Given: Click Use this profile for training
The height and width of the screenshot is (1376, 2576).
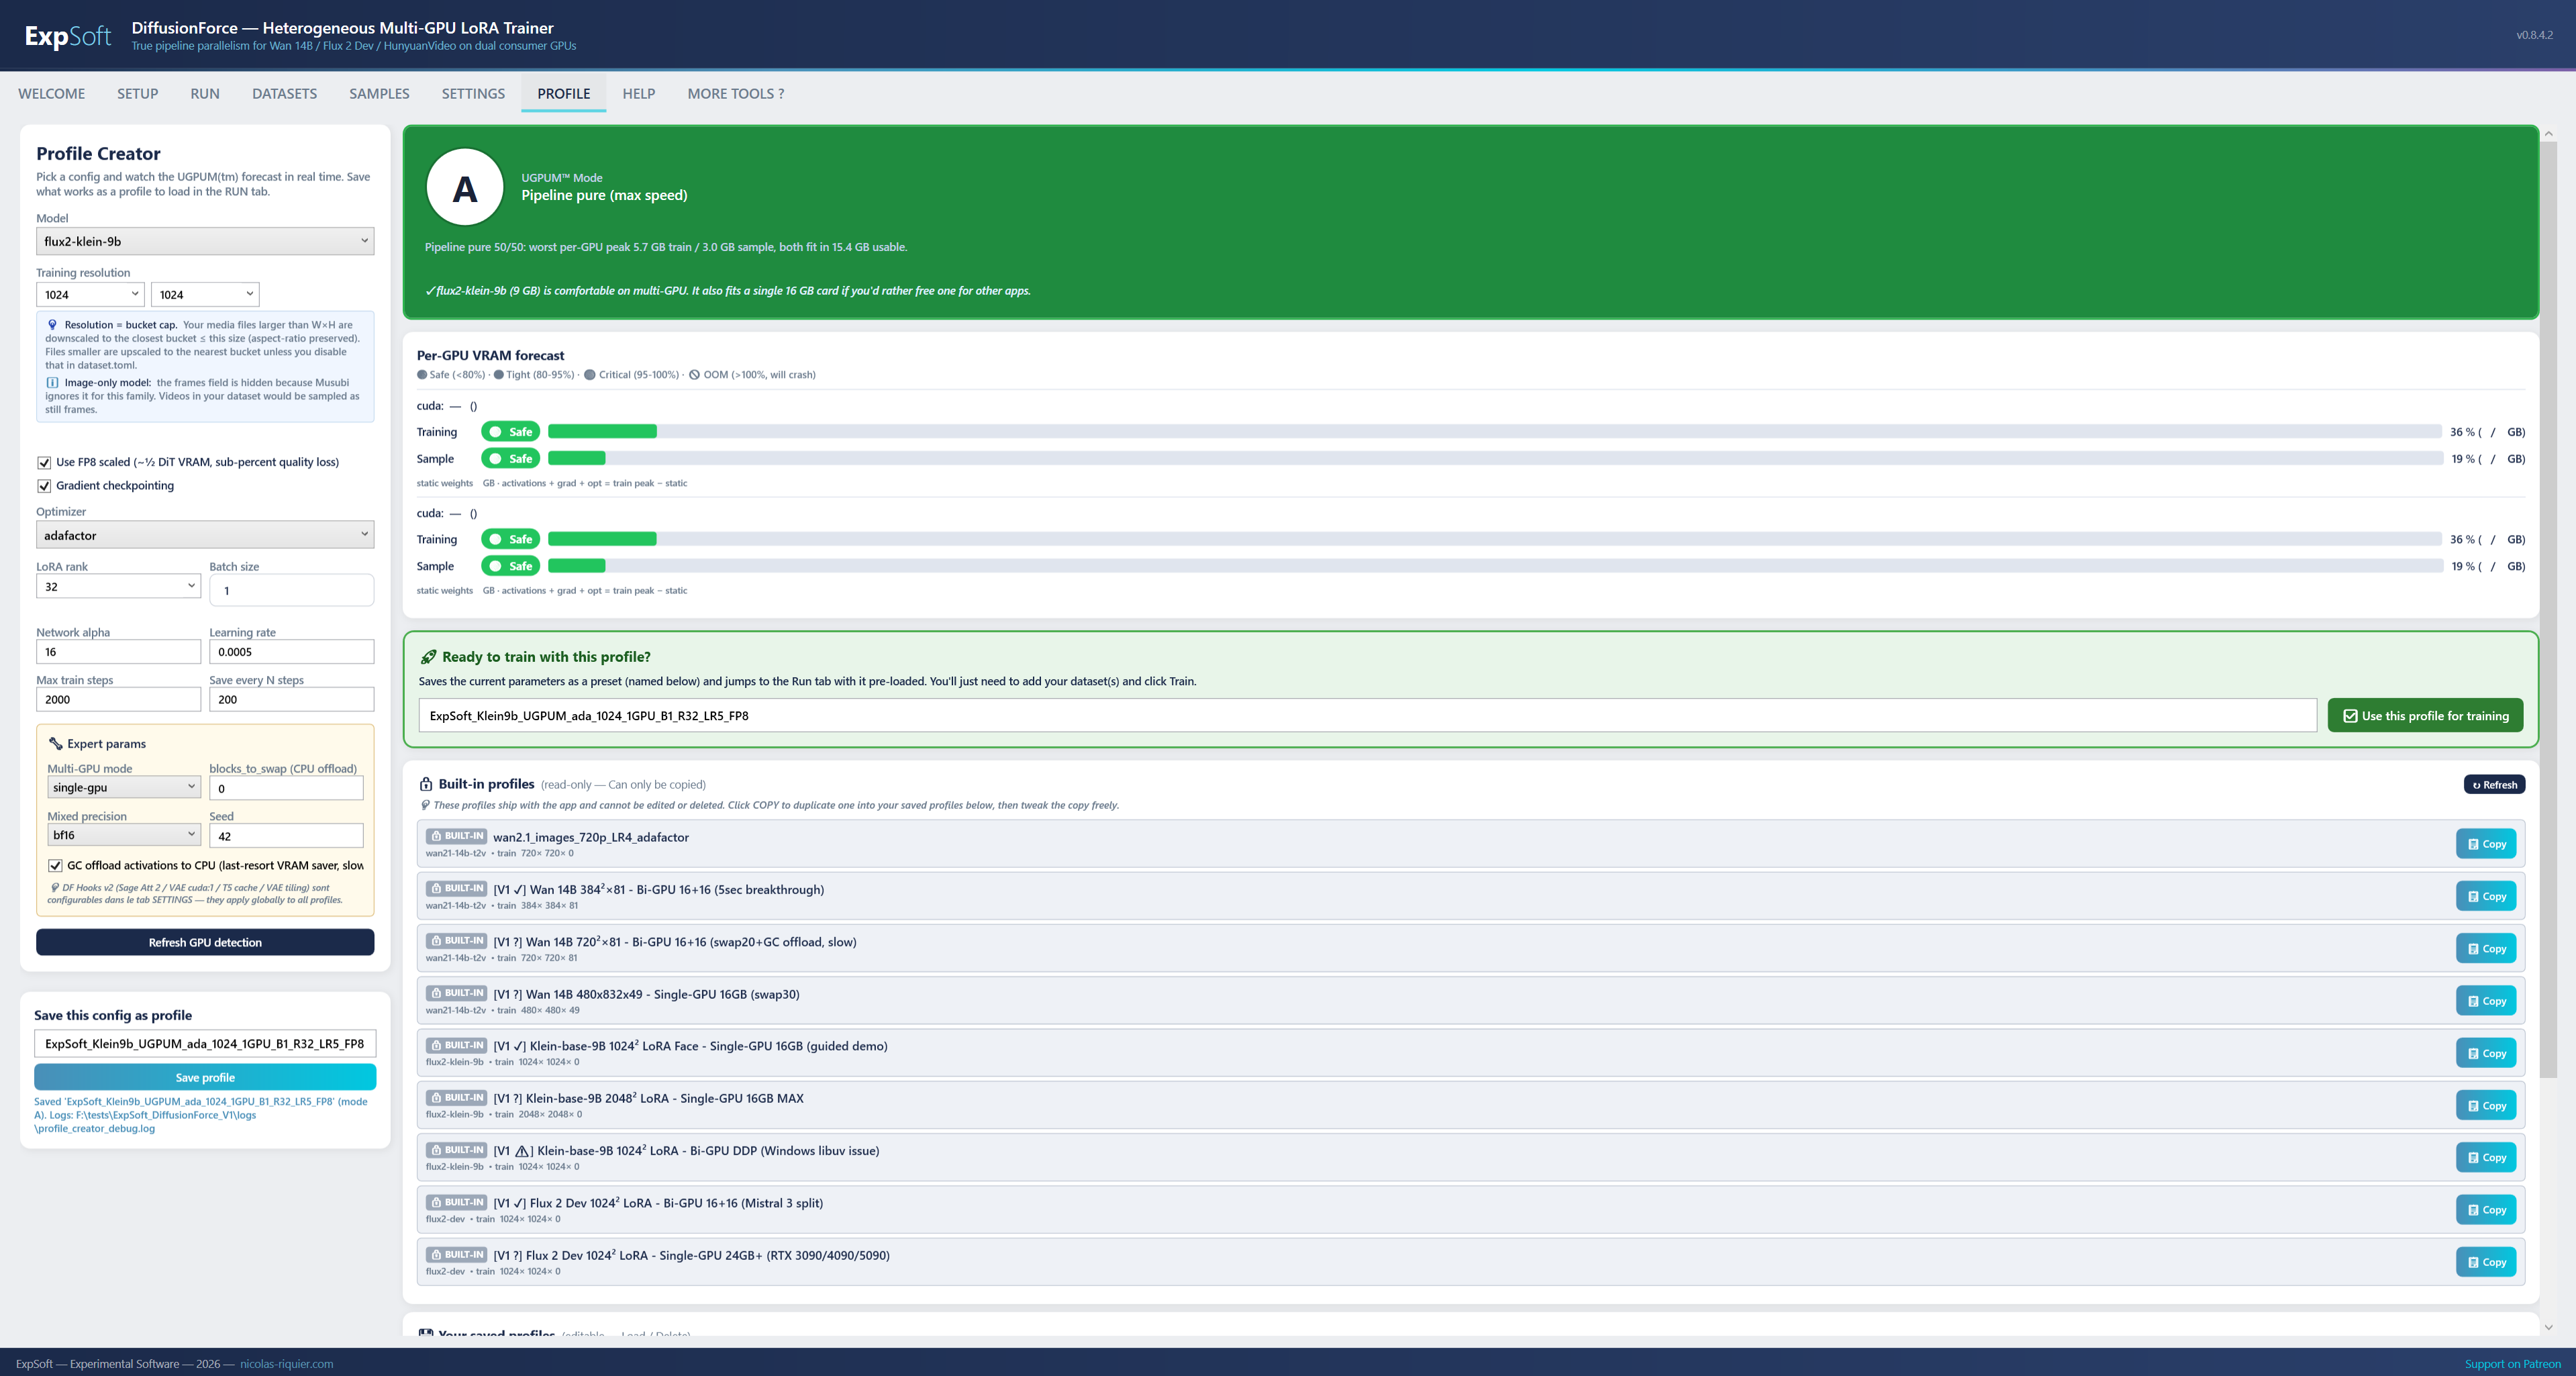Looking at the screenshot, I should tap(2425, 716).
